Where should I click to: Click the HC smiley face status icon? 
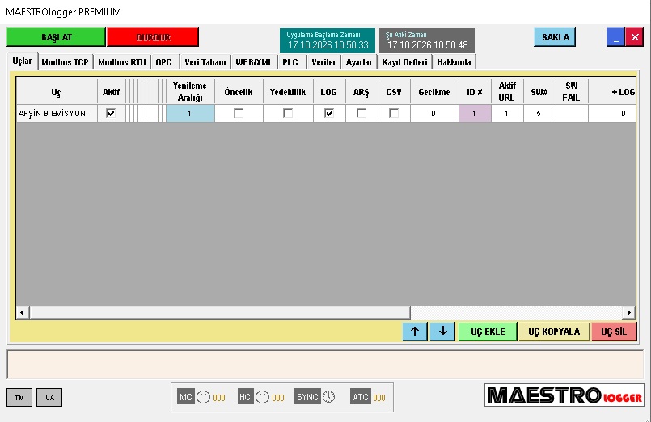click(262, 397)
